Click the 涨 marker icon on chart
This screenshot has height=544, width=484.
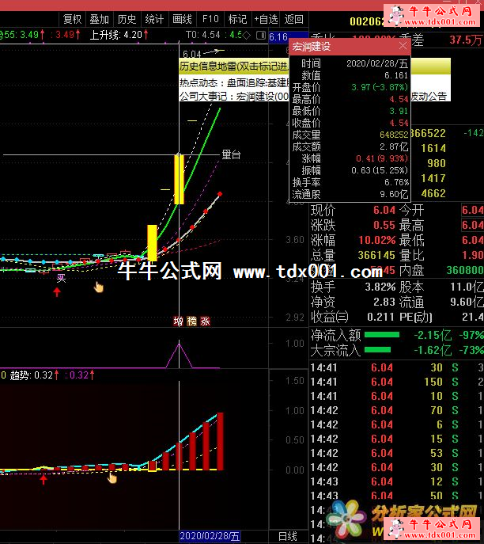point(205,321)
